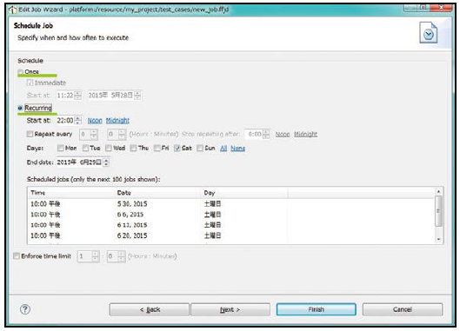Enable the Enforce time limit checkbox
Viewport: 460px width, 331px height.
pyautogui.click(x=17, y=256)
